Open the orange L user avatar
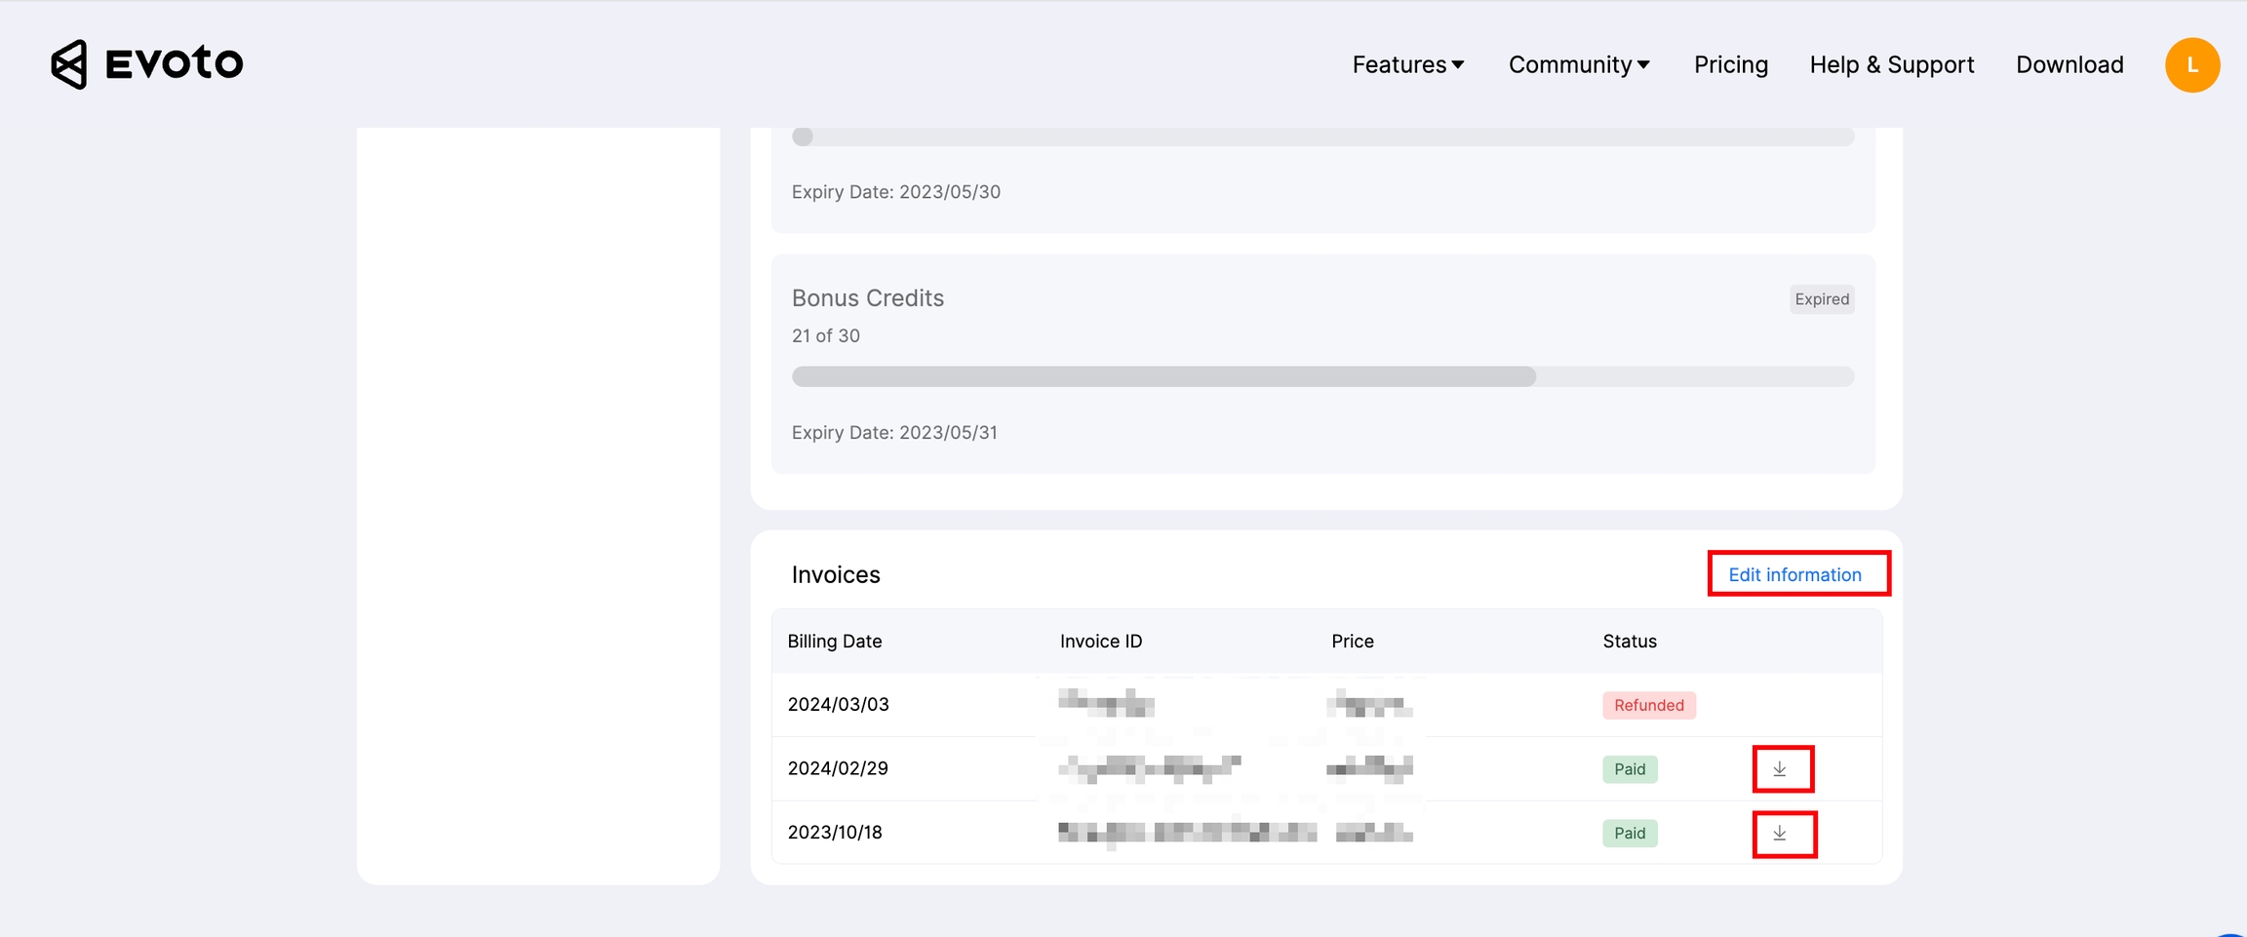The width and height of the screenshot is (2247, 937). coord(2191,65)
